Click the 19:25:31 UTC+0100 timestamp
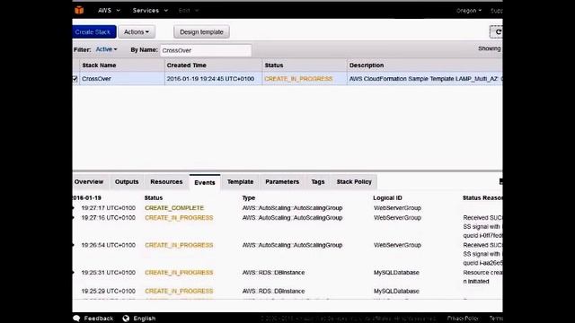 click(108, 273)
